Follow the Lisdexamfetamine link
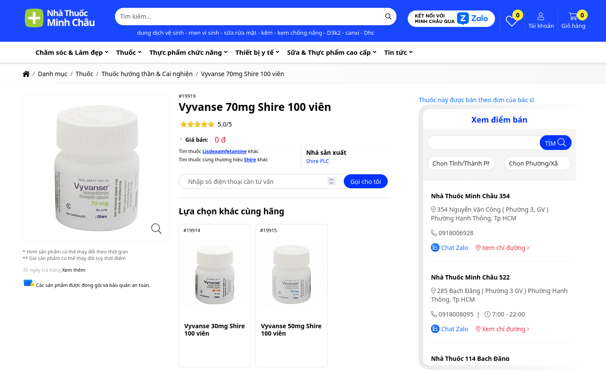Viewport: 606px width, 373px height. [x=224, y=151]
